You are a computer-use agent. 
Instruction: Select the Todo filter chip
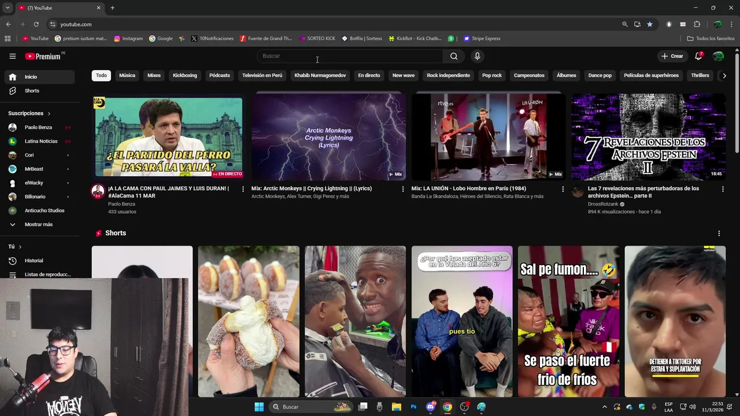pyautogui.click(x=101, y=75)
